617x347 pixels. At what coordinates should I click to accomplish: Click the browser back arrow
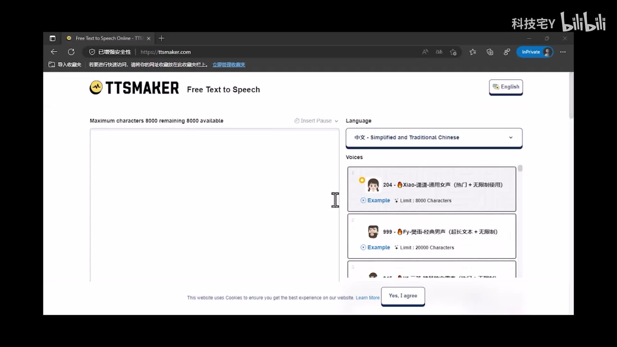(x=54, y=52)
